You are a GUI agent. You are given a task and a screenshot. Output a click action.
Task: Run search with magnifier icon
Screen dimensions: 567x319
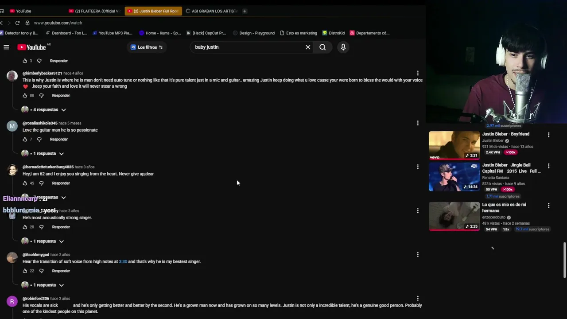click(x=322, y=47)
